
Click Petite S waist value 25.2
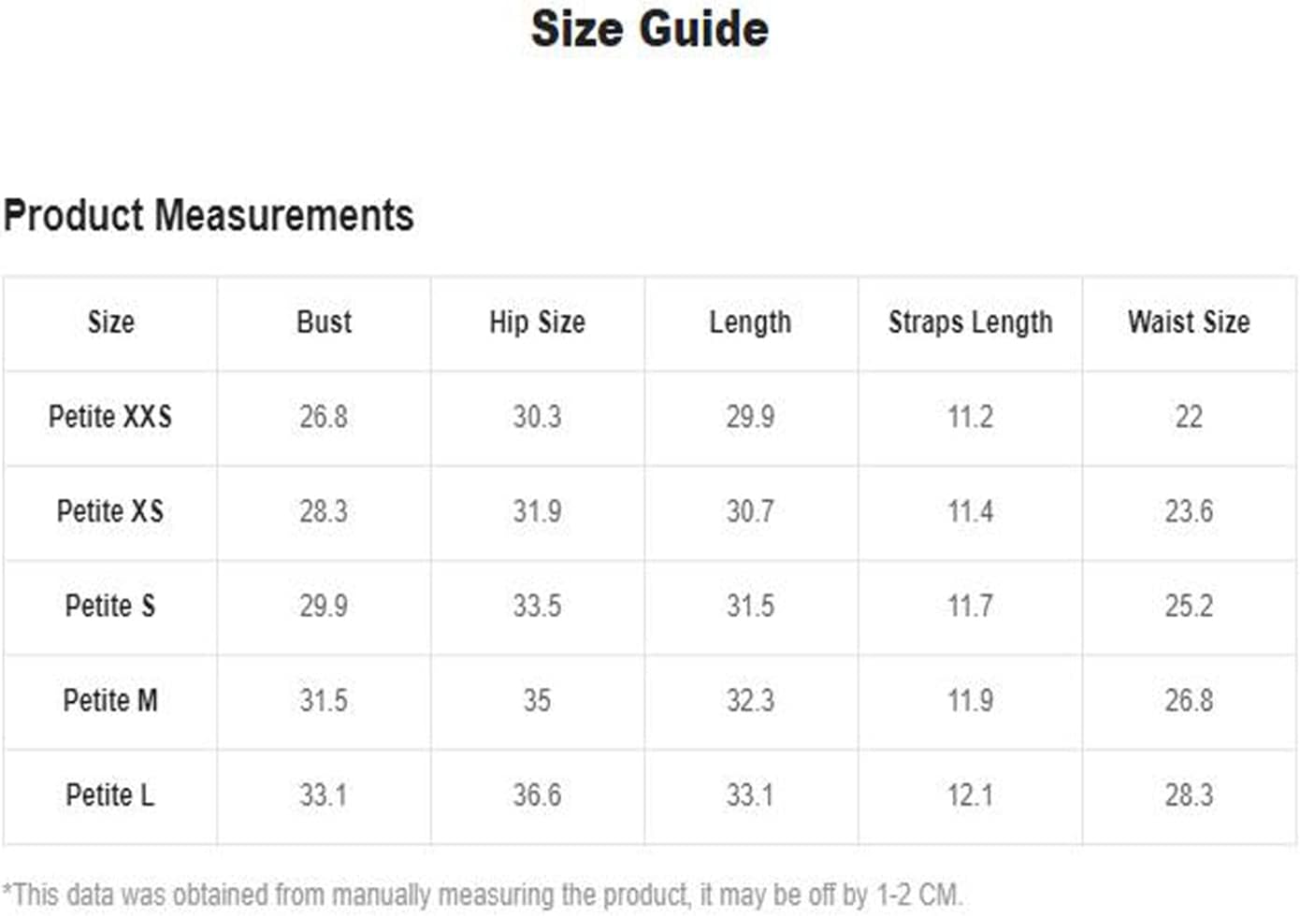[1189, 606]
